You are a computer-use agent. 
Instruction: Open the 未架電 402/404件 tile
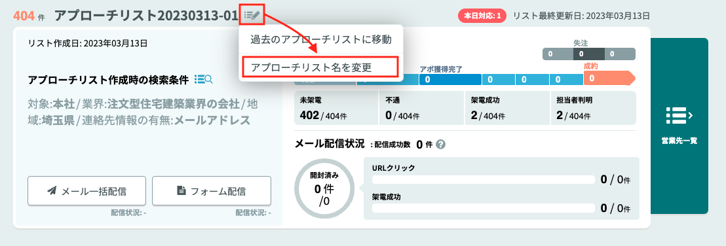[336, 108]
